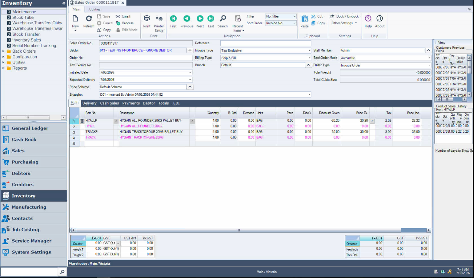The height and width of the screenshot is (278, 474).
Task: Click the Paste clipboard icon
Action: coord(304,19)
